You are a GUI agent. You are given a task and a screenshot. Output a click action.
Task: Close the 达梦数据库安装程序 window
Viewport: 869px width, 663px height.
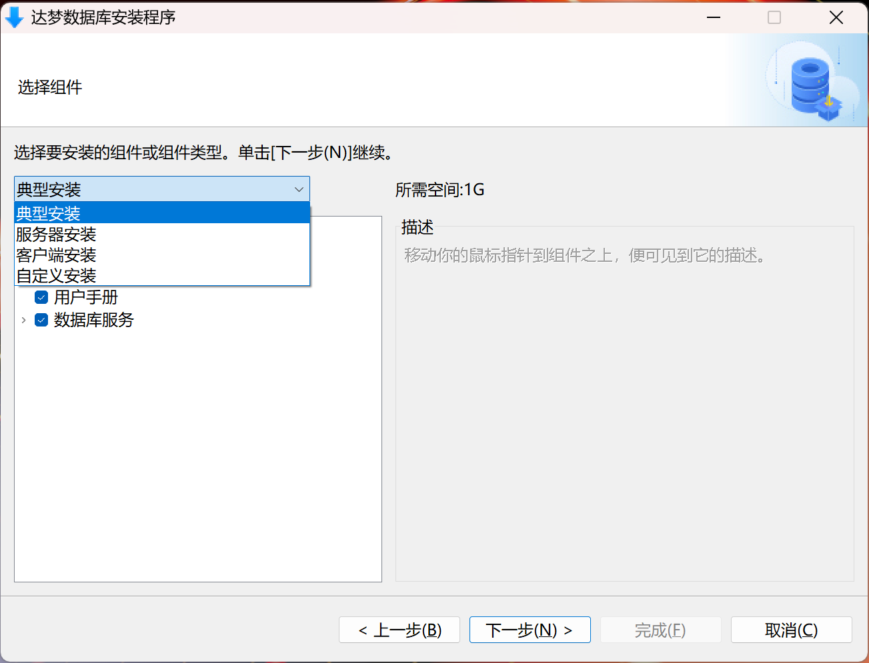tap(836, 17)
